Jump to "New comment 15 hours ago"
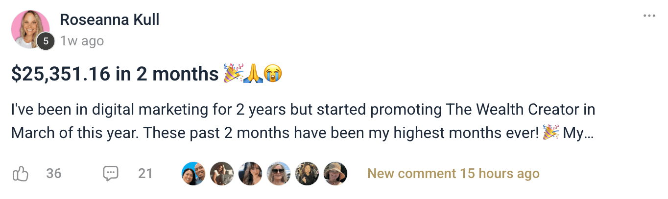 tap(453, 174)
